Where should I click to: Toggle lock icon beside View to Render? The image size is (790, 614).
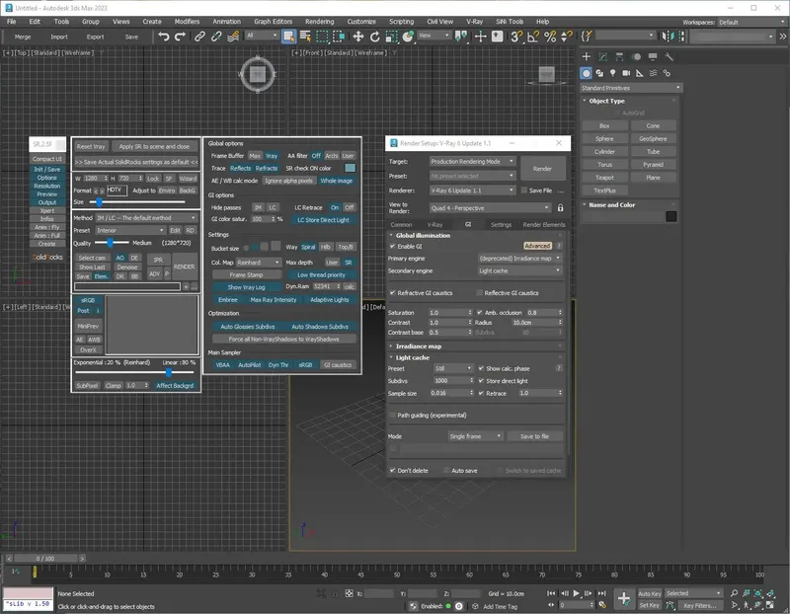click(x=561, y=208)
